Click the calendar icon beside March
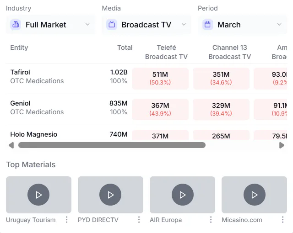Image resolution: width=293 pixels, height=233 pixels. 207,25
